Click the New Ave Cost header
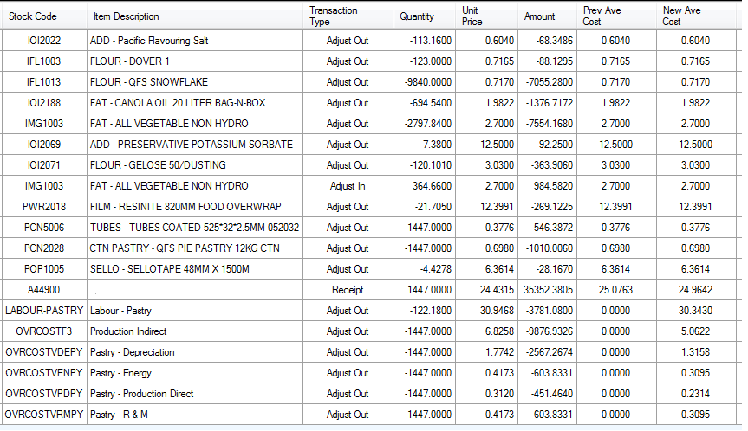Viewport: 748px width, 431px height. [x=696, y=16]
